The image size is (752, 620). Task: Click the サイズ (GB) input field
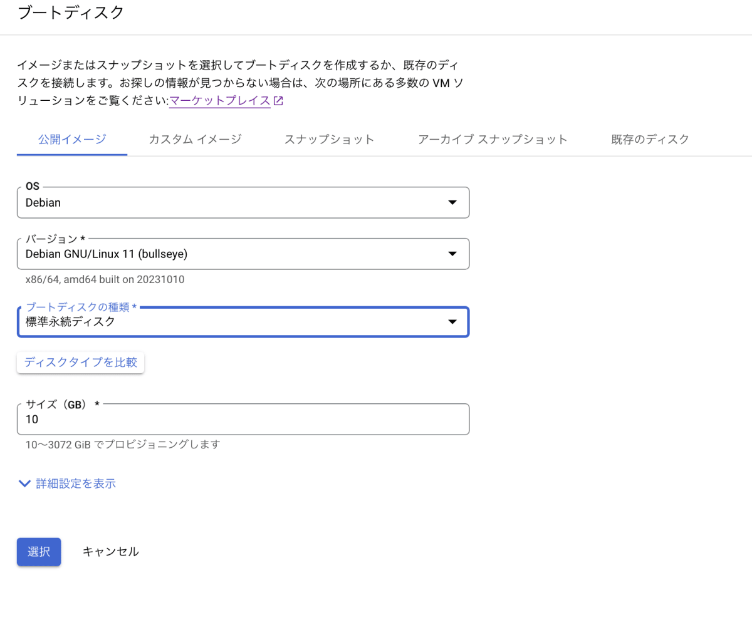tap(243, 419)
